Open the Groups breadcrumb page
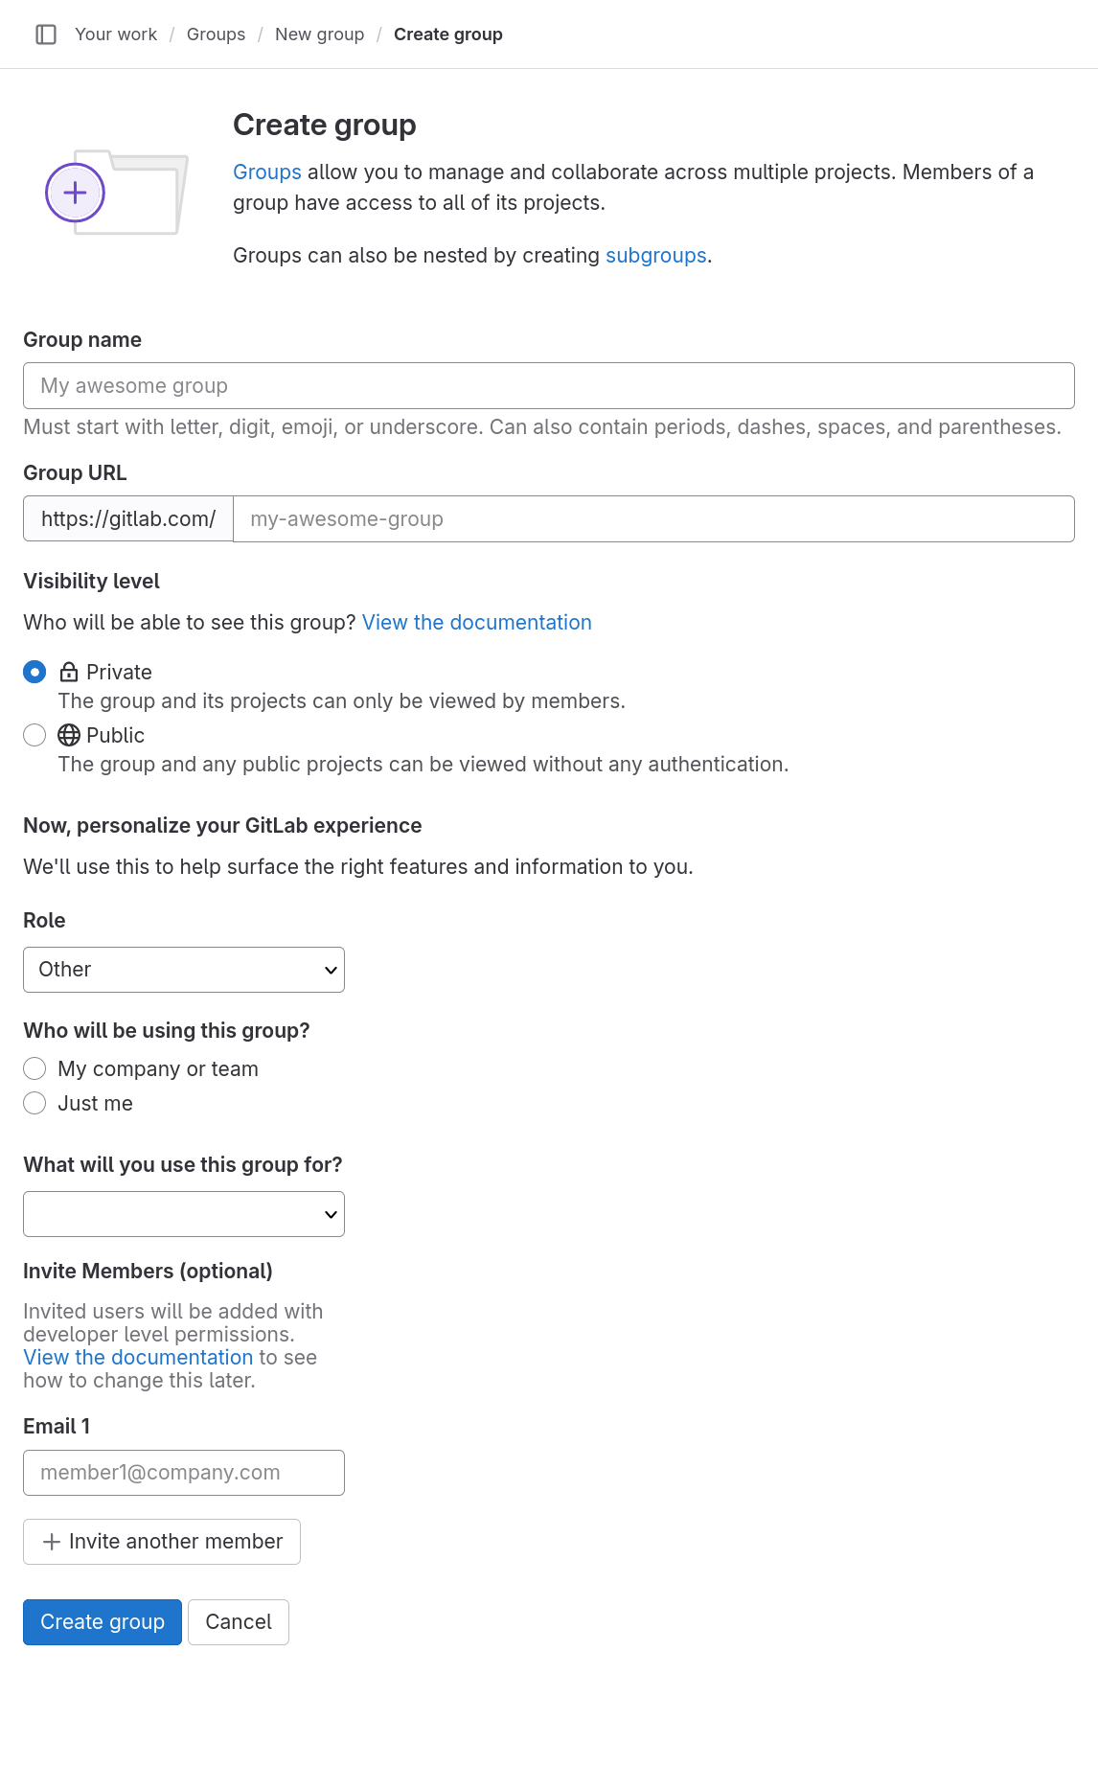The image size is (1098, 1789). [x=215, y=34]
